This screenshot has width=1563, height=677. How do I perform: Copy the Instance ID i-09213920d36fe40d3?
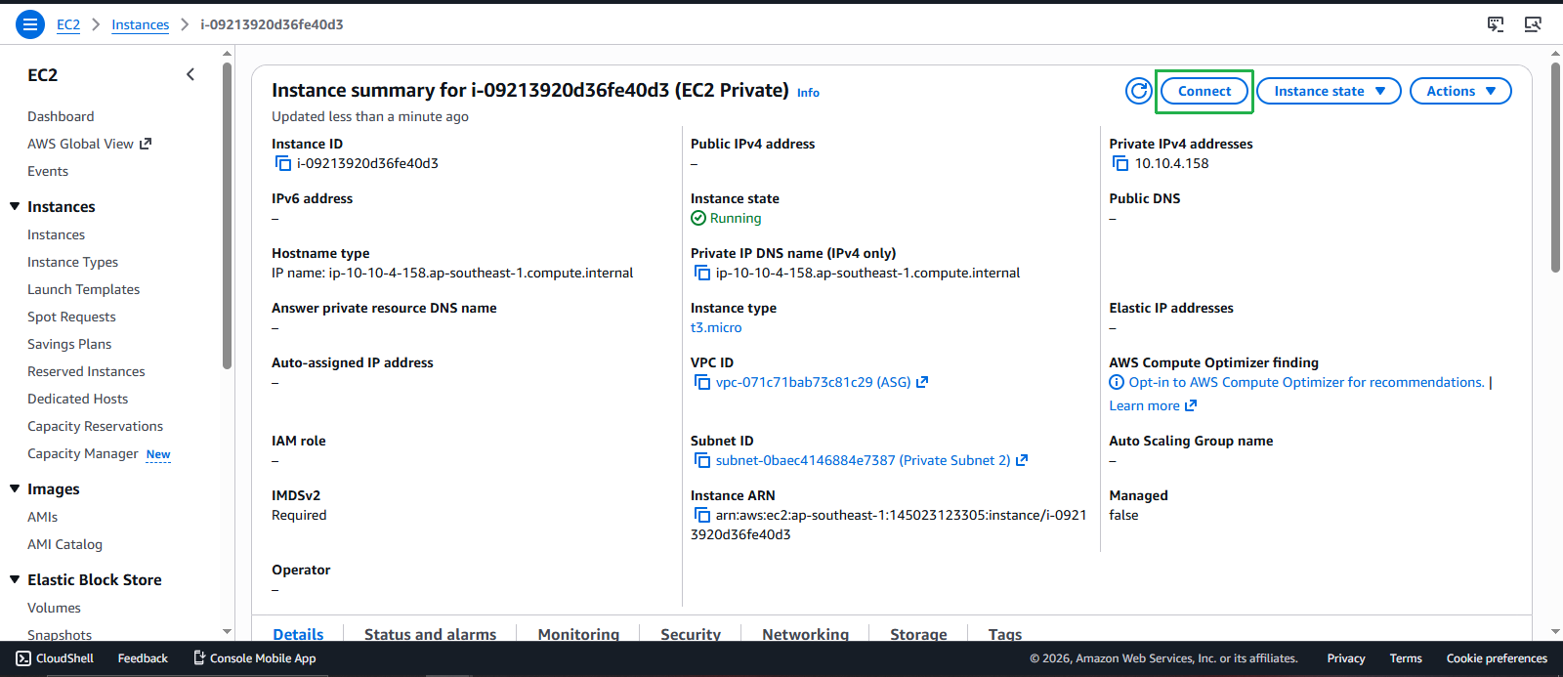click(283, 163)
